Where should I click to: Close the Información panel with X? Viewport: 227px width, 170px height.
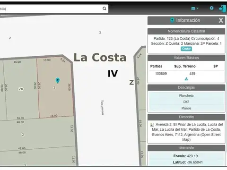pyautogui.click(x=221, y=20)
